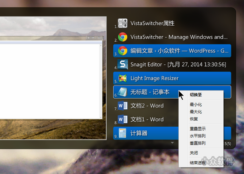Image resolution: width=244 pixels, height=174 pixels.
Task: Click the Notepad icon for 无标题 - 记事本
Action: (122, 92)
